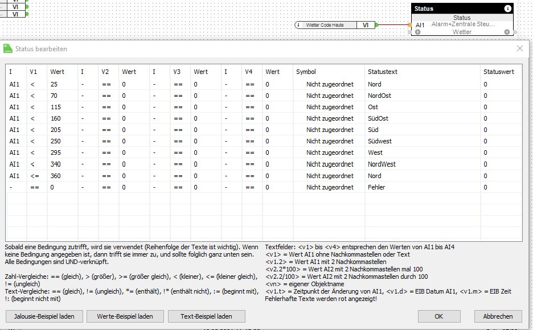533x330 pixels.
Task: Click Statustext NordWest
Action: tap(382, 164)
